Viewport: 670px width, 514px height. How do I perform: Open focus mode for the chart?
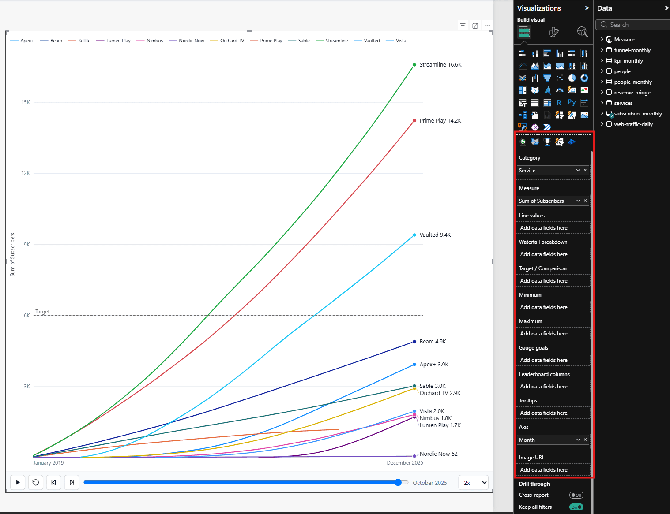coord(475,26)
